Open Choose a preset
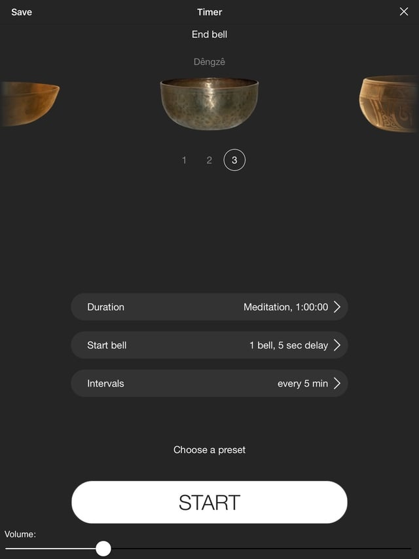This screenshot has height=559, width=419. click(209, 450)
